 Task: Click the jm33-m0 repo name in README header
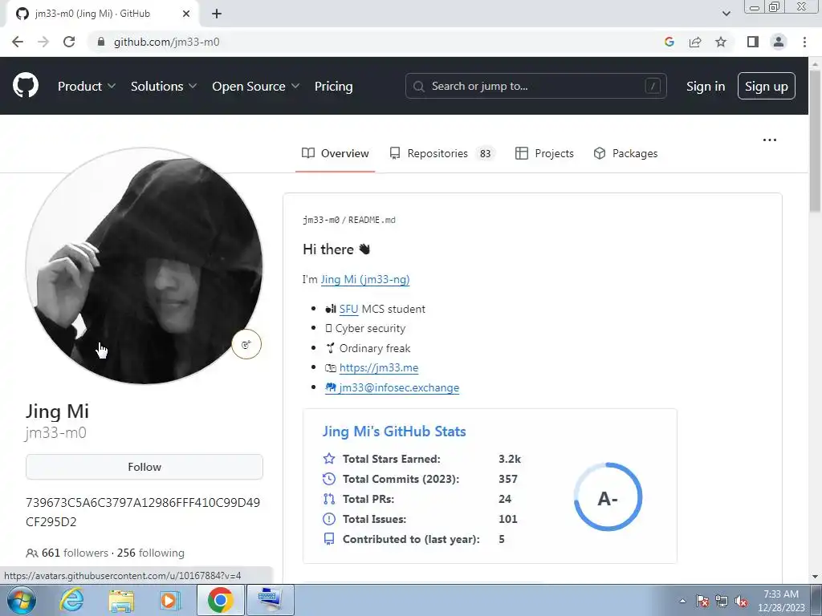pos(321,220)
